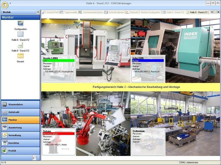Click the Monitor waveform icon

(4, 120)
